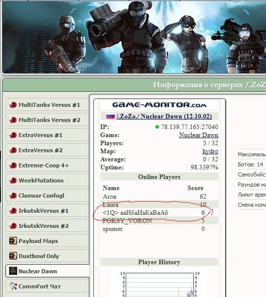Image resolution: width=266 pixels, height=297 pixels.
Task: Click spumer's score of 0
Action: [x=203, y=229]
